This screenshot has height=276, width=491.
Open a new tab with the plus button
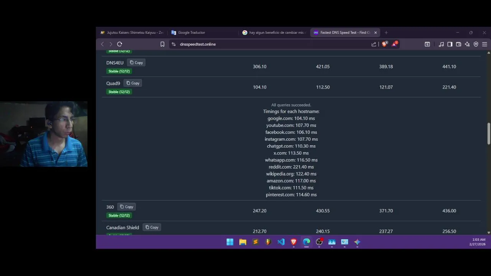(386, 33)
